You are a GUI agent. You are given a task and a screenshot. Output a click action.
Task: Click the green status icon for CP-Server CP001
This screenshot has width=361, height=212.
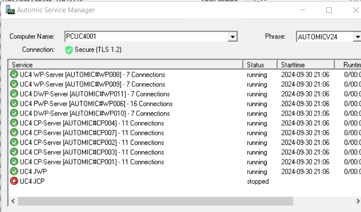click(14, 162)
